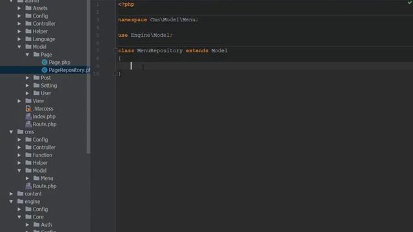This screenshot has width=413, height=232.
Task: Select the PageRepository file in the tree
Action: [69, 70]
